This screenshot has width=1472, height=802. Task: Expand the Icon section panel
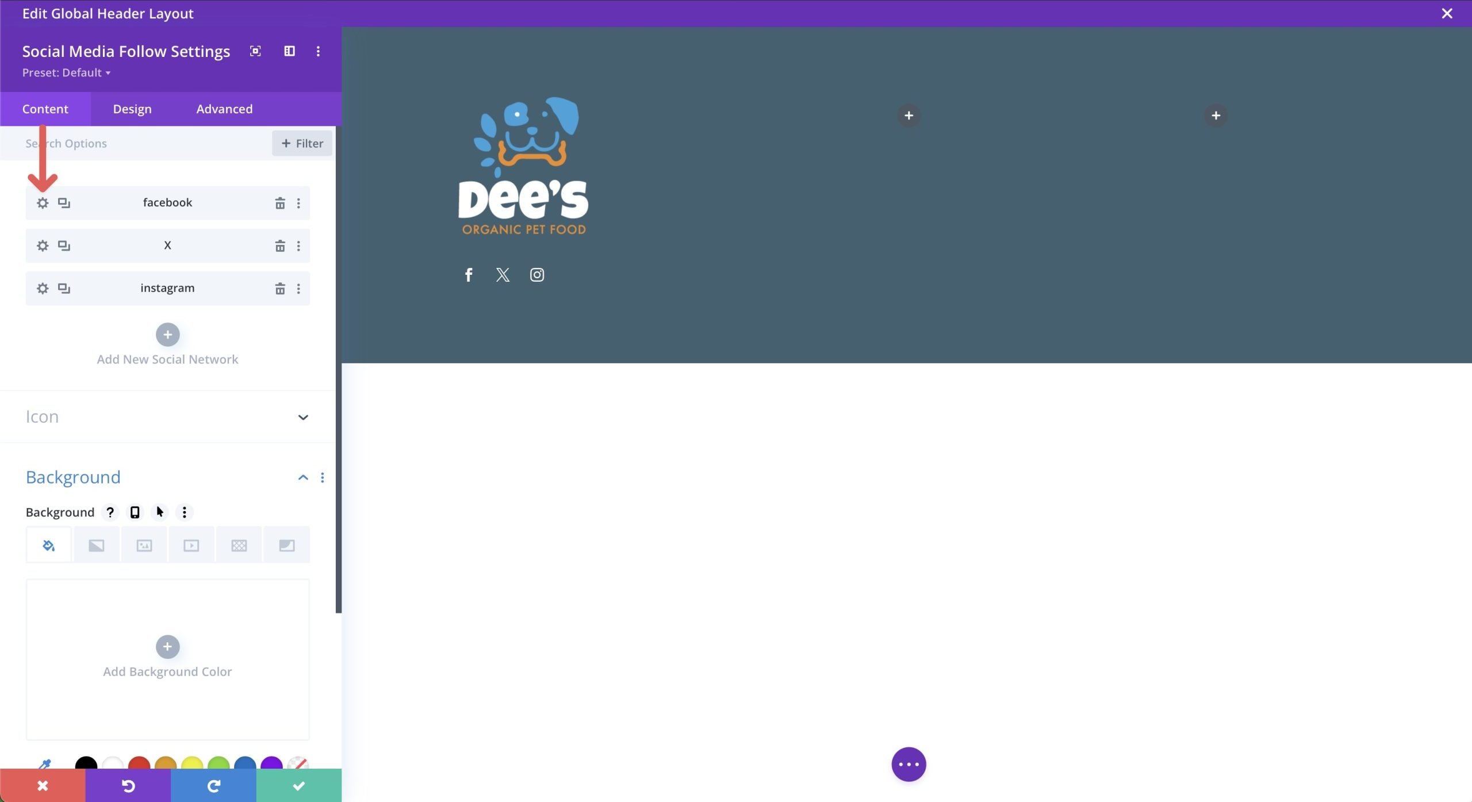pyautogui.click(x=303, y=416)
